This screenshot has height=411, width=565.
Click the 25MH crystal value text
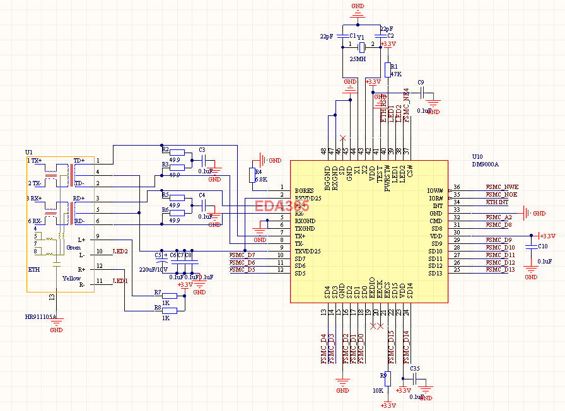(x=358, y=59)
